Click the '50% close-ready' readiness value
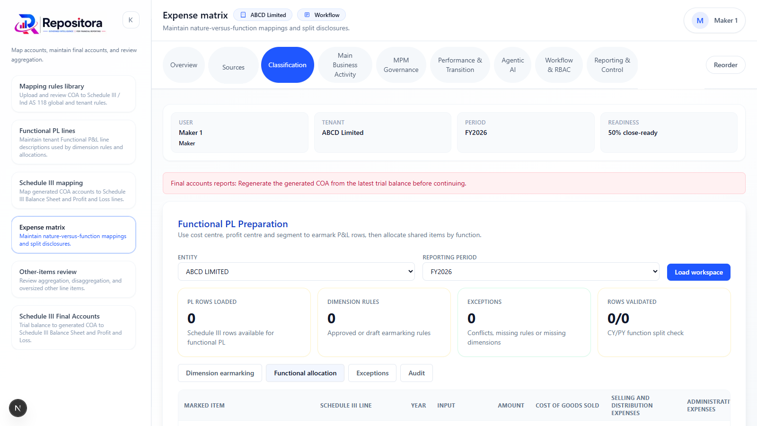The height and width of the screenshot is (426, 757). (x=633, y=133)
